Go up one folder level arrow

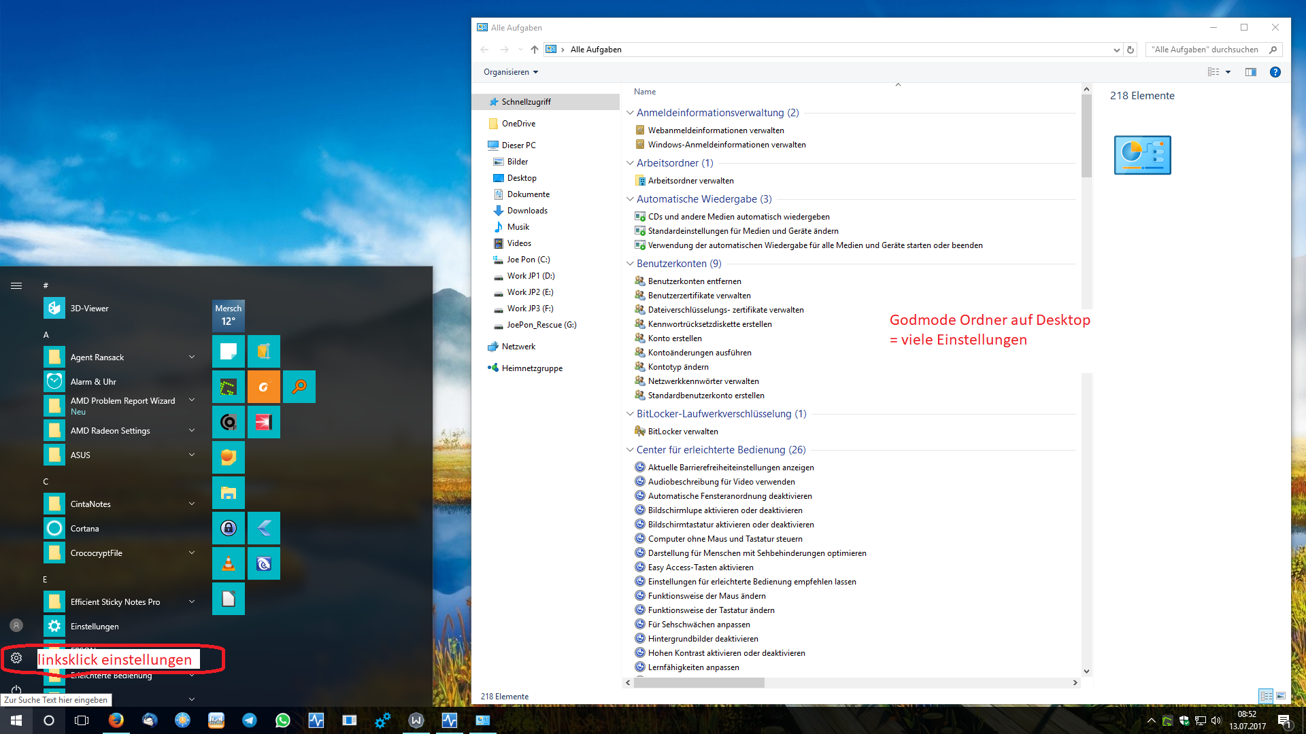[x=535, y=50]
